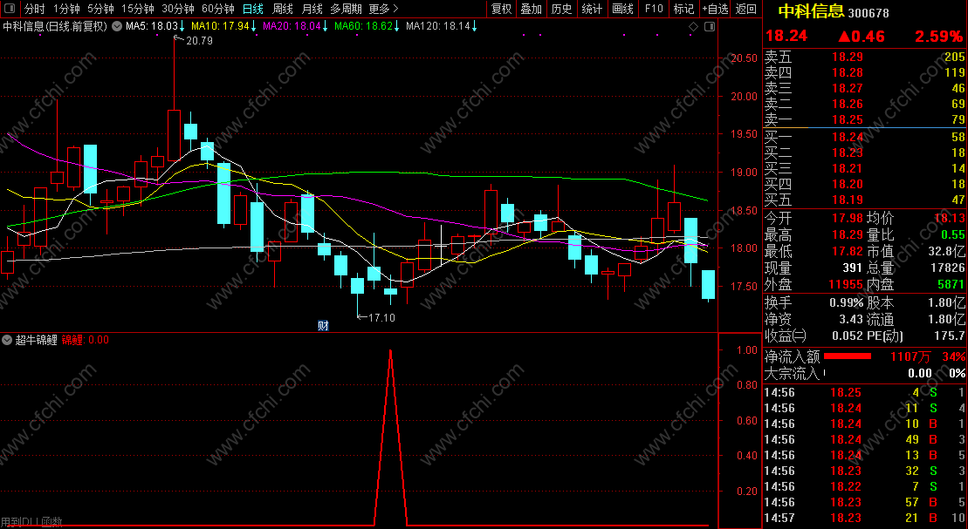The image size is (968, 529).
Task: Select the 日线 daily period
Action: coord(252,9)
